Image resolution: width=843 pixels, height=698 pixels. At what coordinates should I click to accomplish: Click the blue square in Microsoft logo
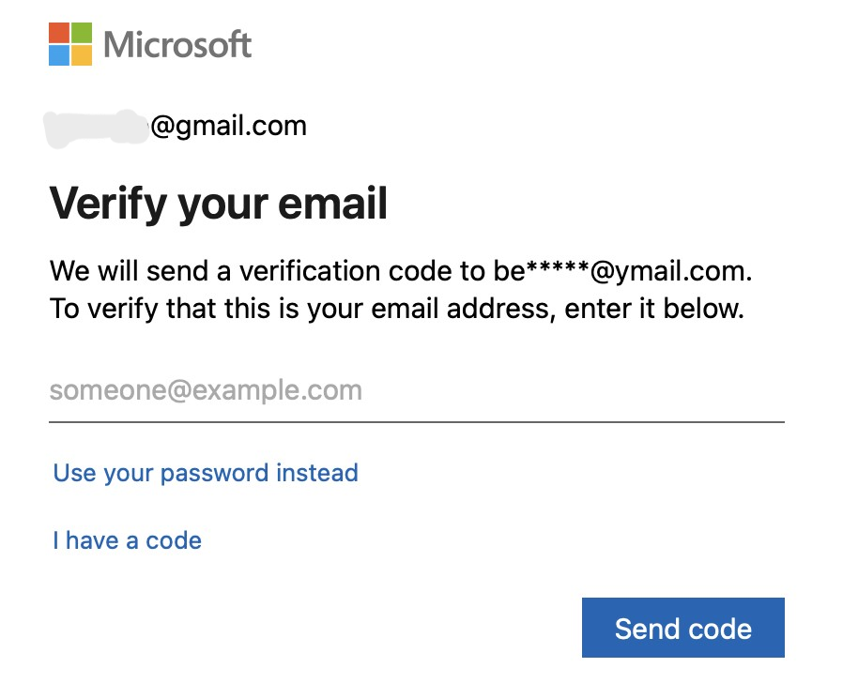pos(59,55)
